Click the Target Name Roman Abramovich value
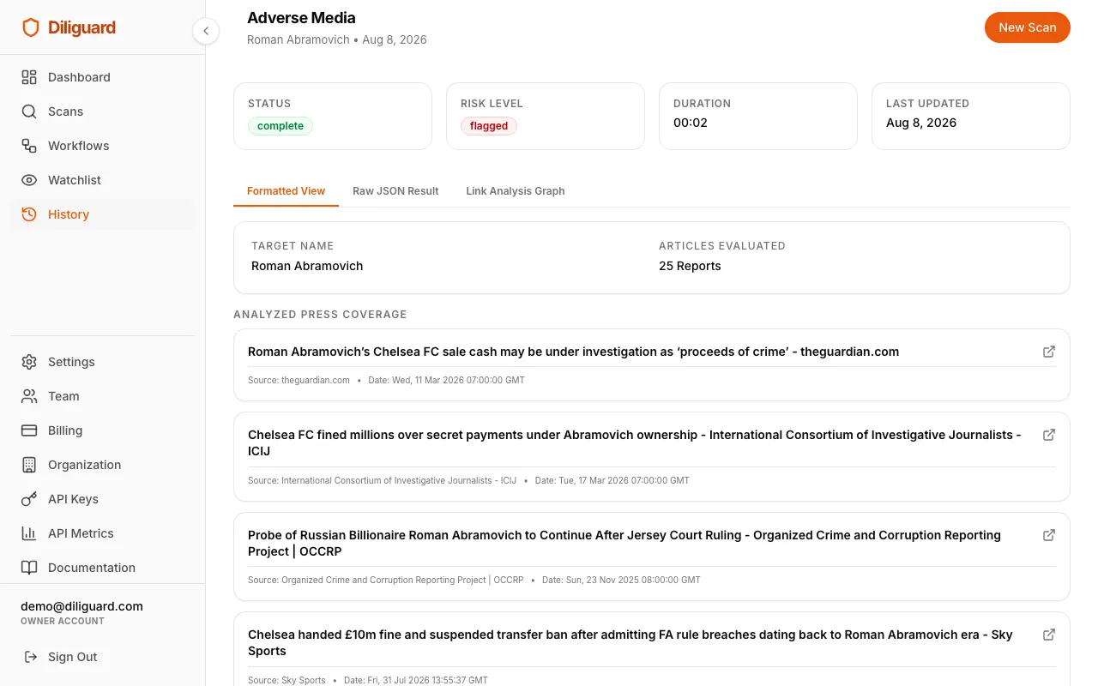The image size is (1098, 686). 307,266
